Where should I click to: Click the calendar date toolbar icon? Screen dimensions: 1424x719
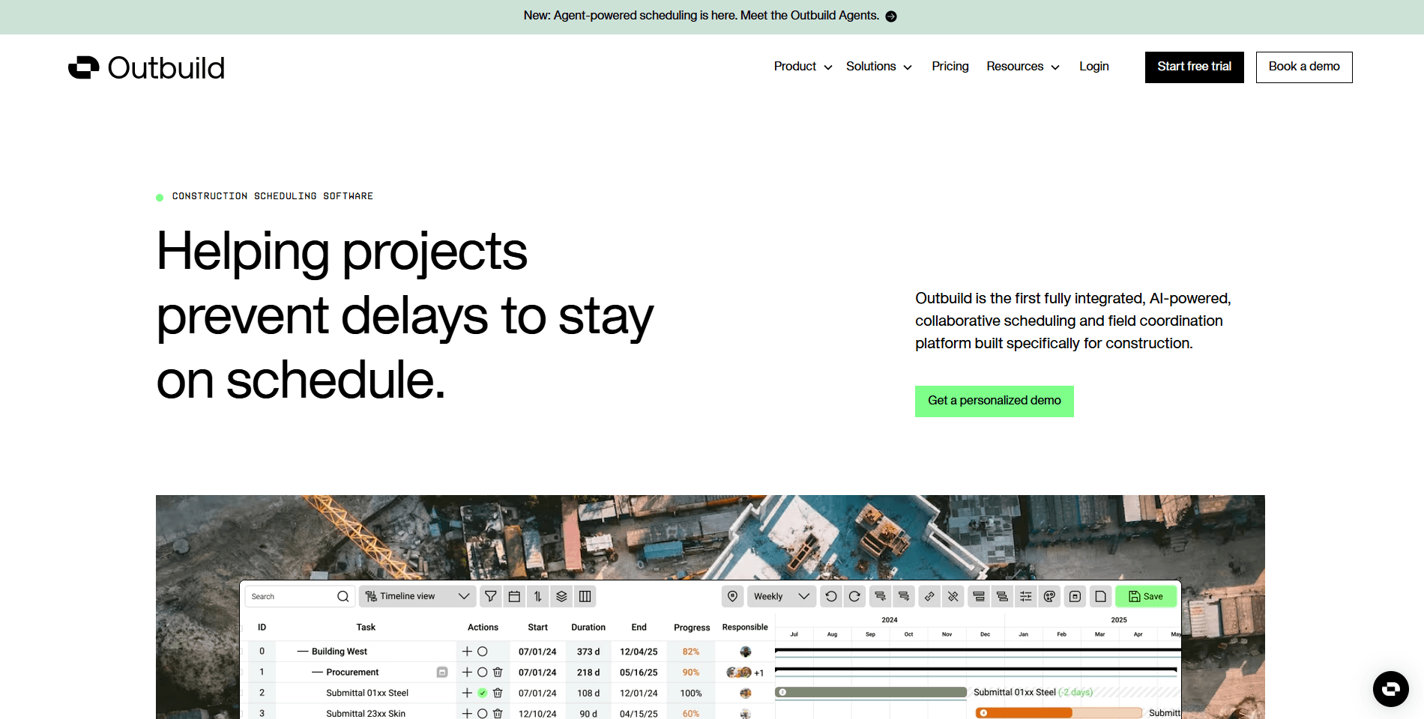pos(514,596)
